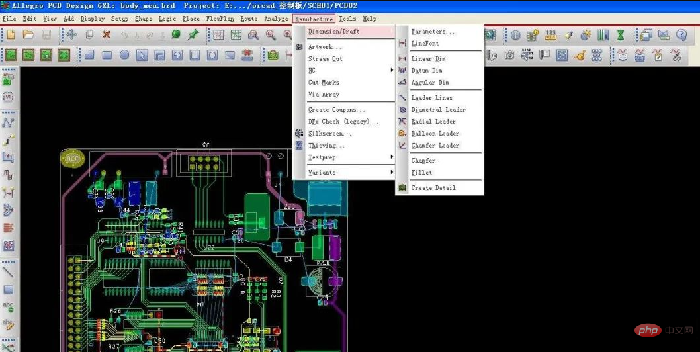
Task: Click the first green shape toolbar icon
Action: click(11, 55)
